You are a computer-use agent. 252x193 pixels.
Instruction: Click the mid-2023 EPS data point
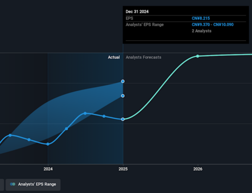[10, 135]
